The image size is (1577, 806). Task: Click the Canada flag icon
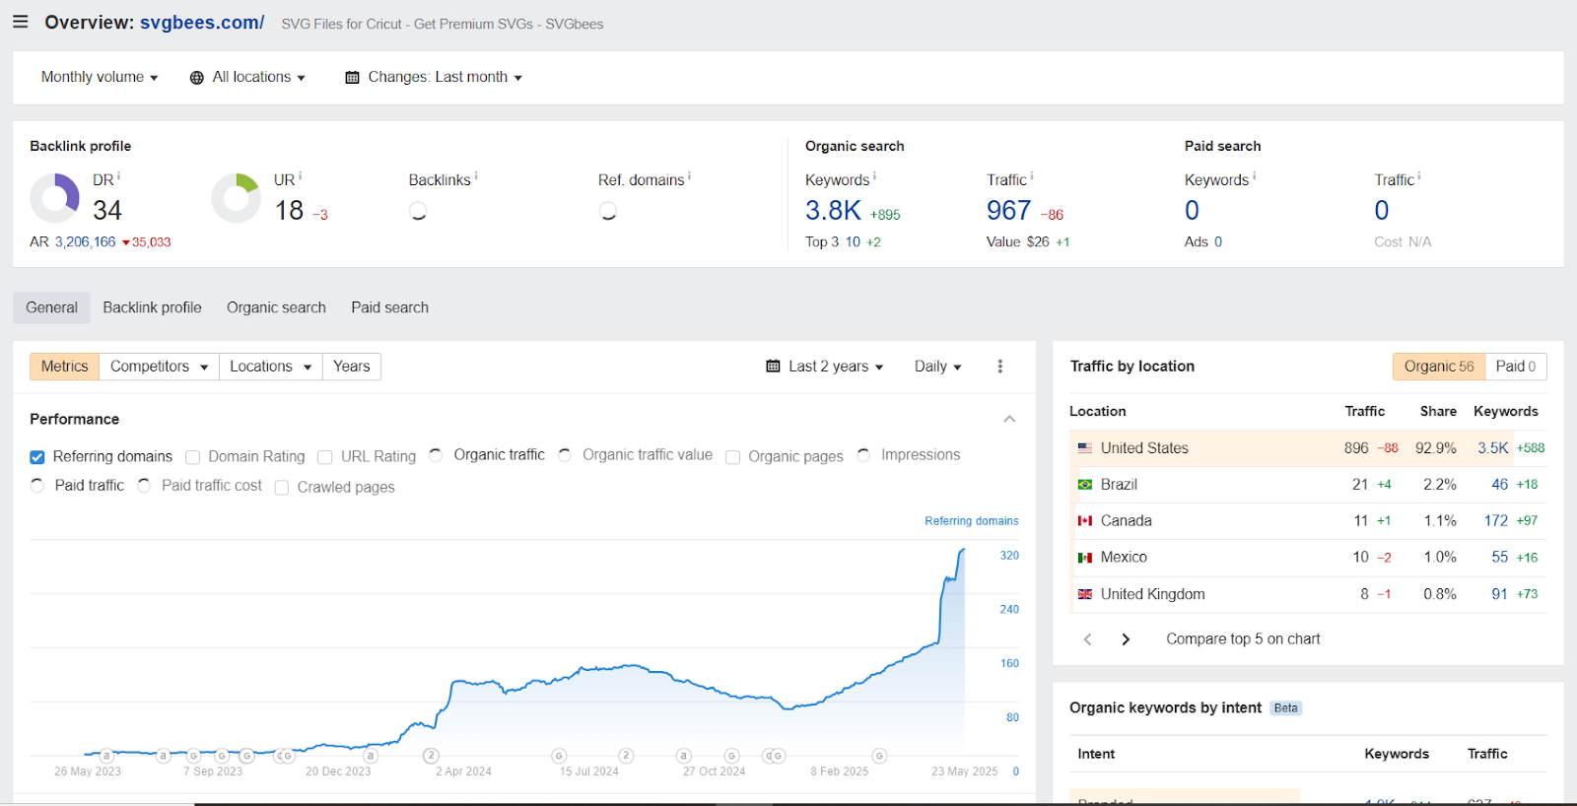(1085, 521)
